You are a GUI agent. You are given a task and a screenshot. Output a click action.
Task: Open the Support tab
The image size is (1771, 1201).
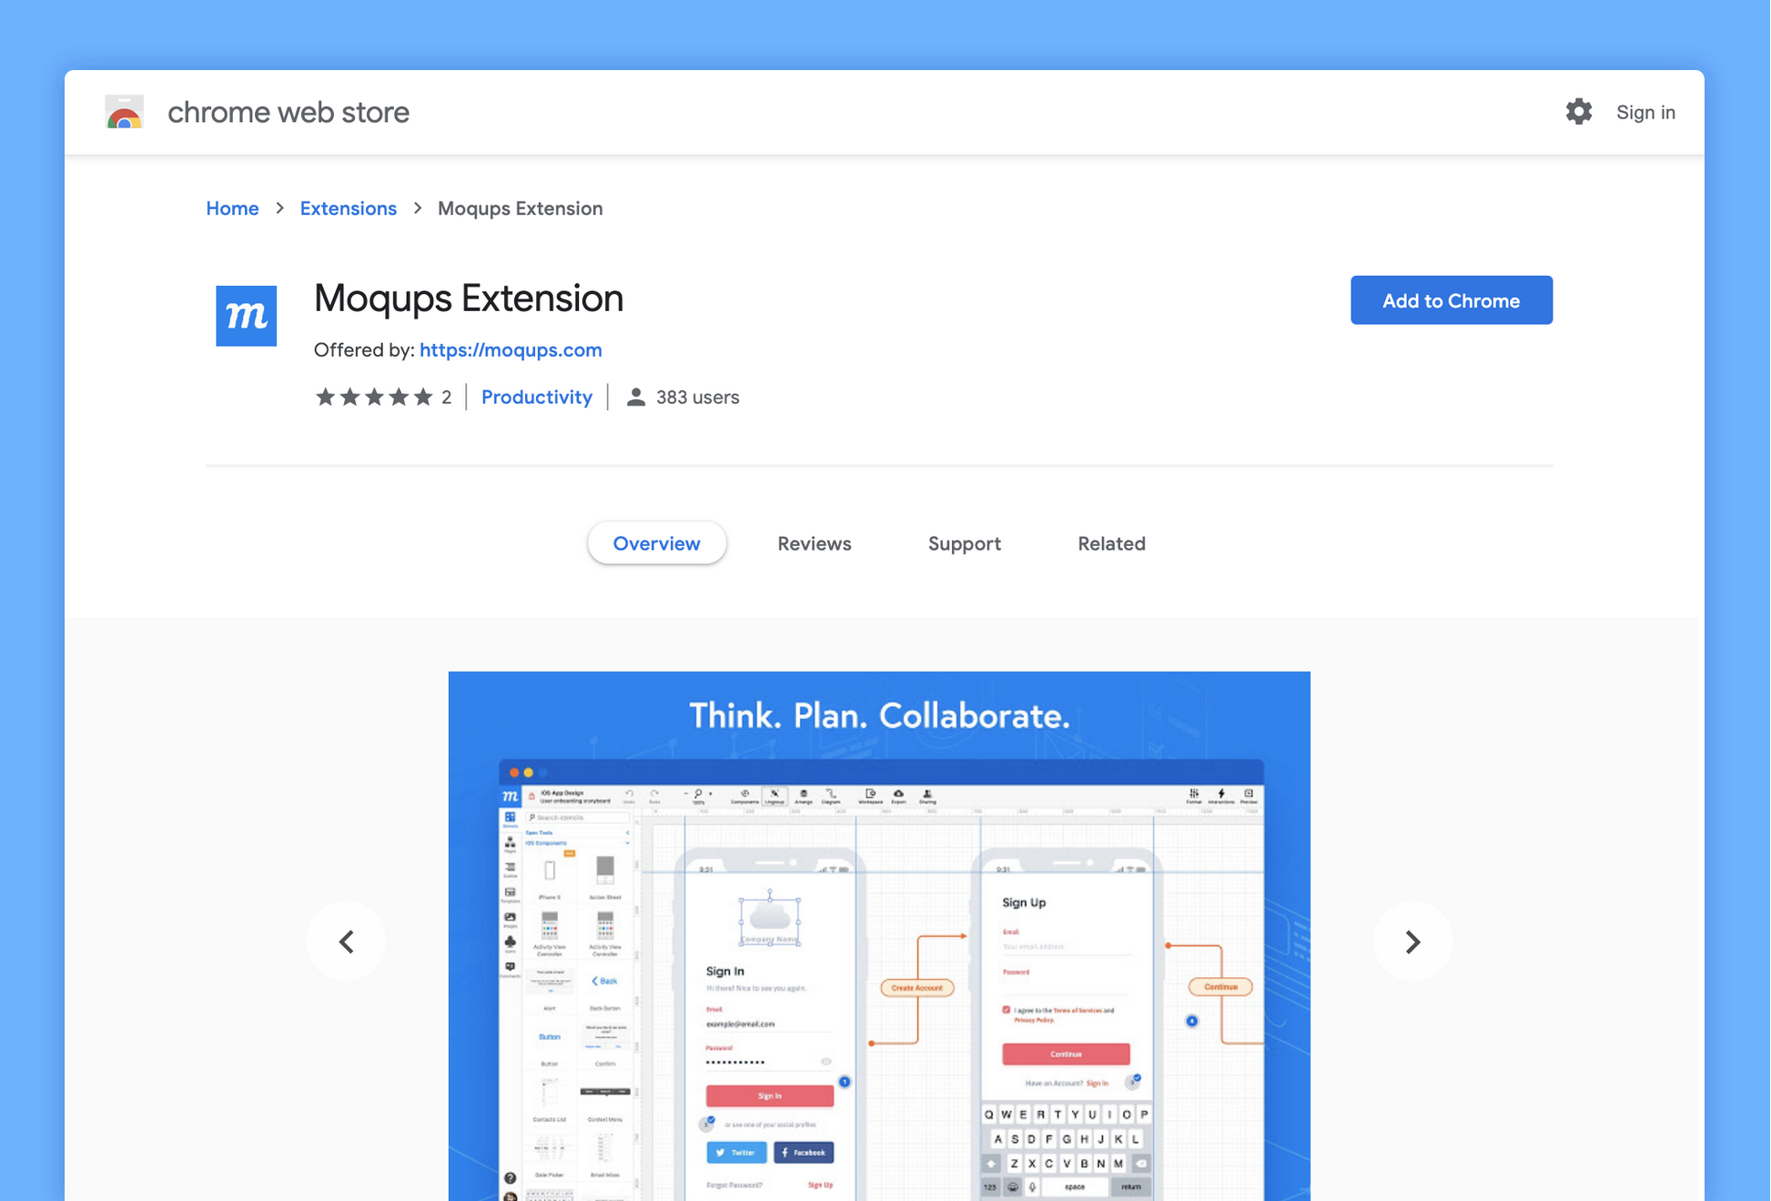(x=964, y=543)
